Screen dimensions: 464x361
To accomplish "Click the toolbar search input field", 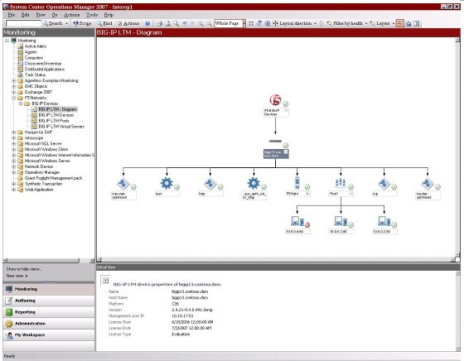I will [23, 23].
